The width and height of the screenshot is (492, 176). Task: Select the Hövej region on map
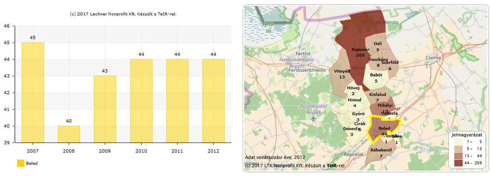353,91
